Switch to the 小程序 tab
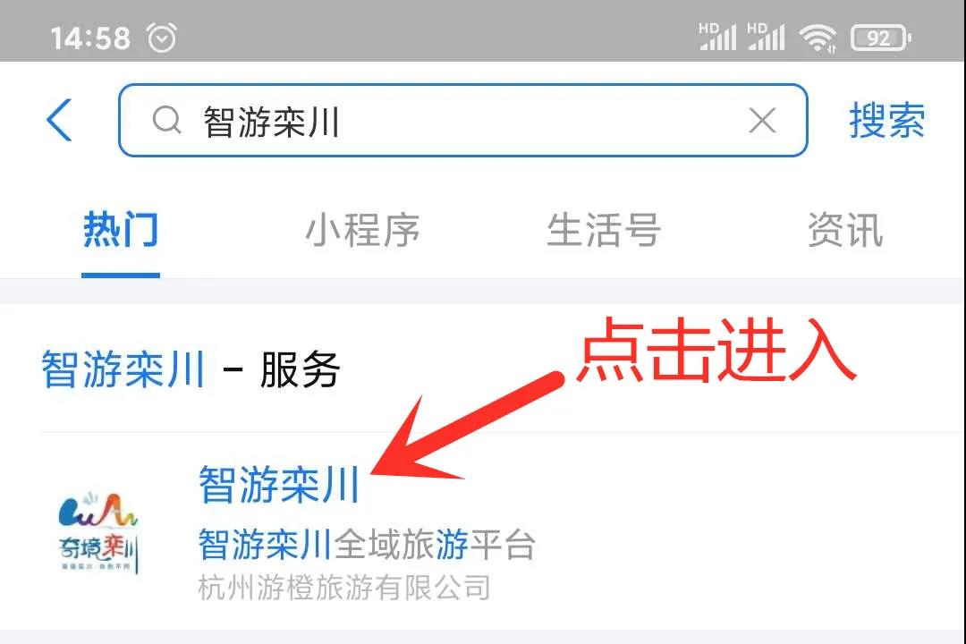Screen dimensions: 966x644 point(362,230)
